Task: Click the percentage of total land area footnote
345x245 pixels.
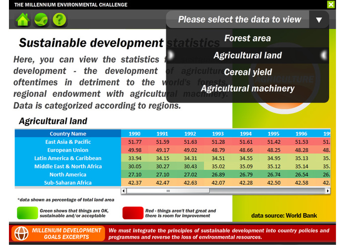Action: [66, 200]
